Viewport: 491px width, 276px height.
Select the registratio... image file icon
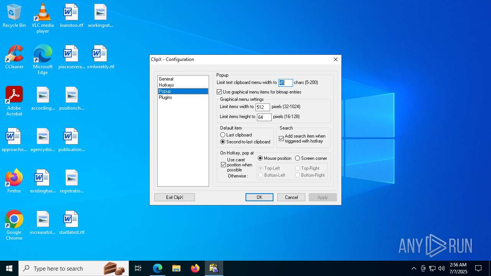(x=71, y=182)
